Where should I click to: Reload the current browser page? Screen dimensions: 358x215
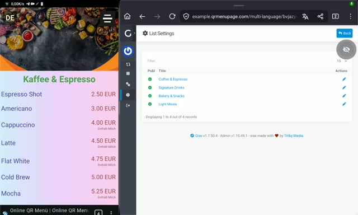[x=172, y=16]
